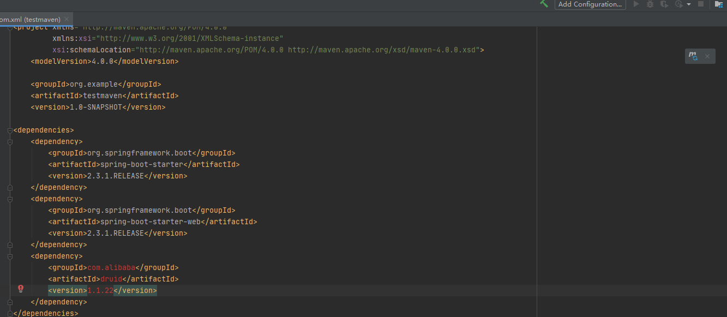The width and height of the screenshot is (727, 317).
Task: Click the red druid artifactId
Action: [111, 279]
